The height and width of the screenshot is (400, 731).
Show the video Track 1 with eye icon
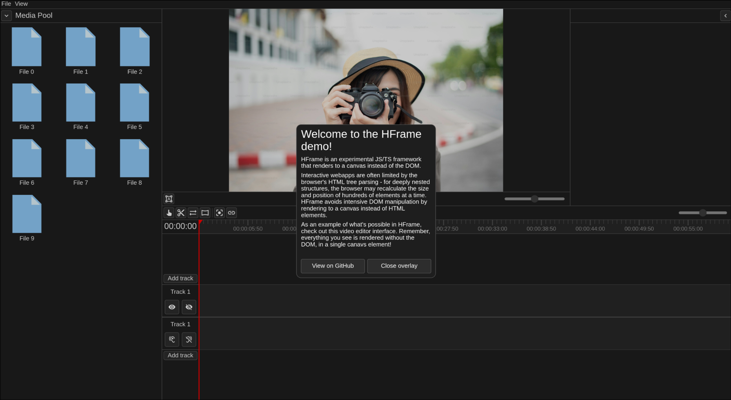[x=172, y=307]
